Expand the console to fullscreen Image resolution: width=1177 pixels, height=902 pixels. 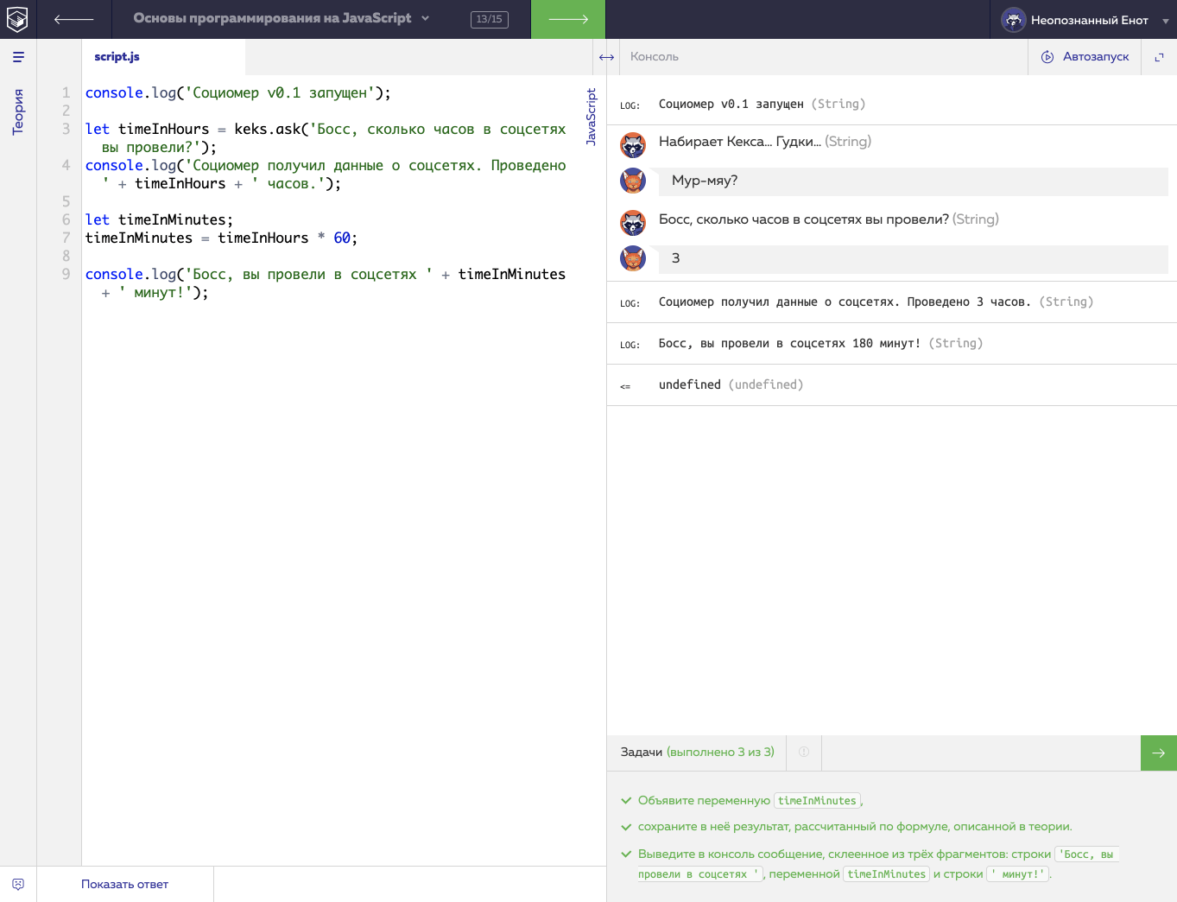point(1159,57)
